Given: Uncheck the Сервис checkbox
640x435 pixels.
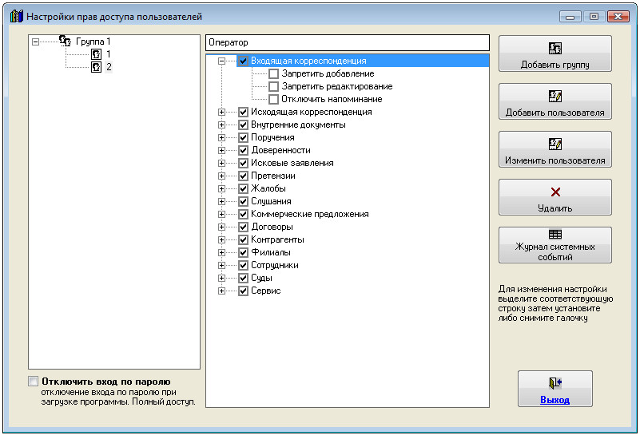Looking at the screenshot, I should (x=243, y=291).
